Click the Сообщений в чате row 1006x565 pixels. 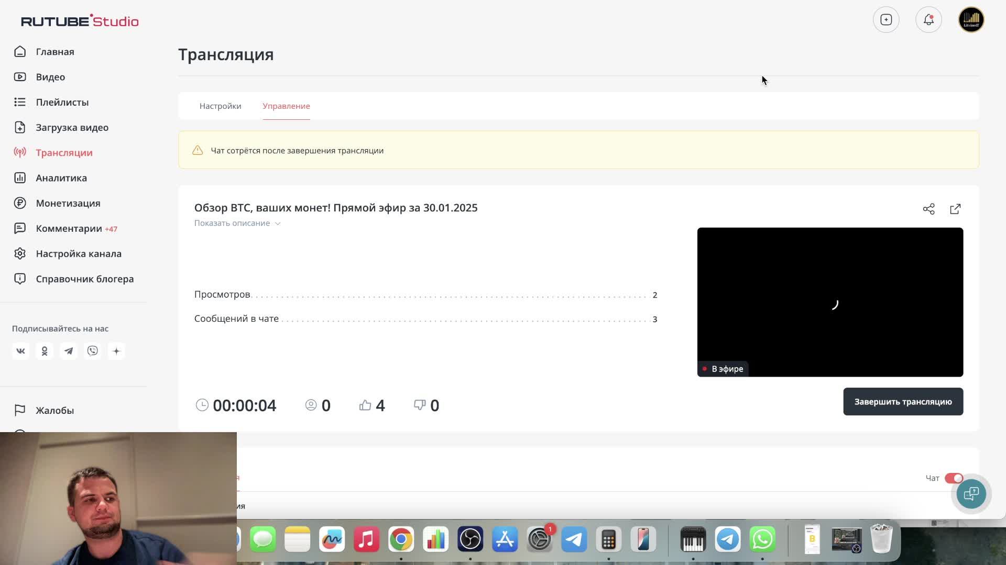click(425, 319)
